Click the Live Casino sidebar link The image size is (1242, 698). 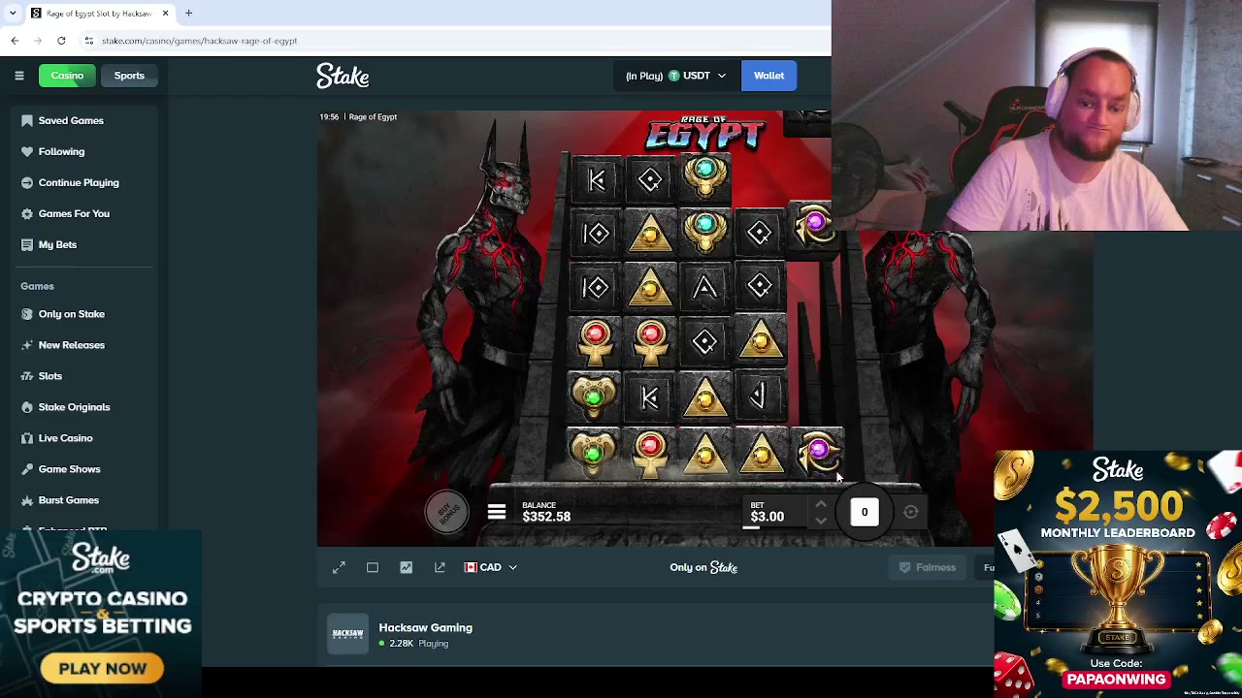[66, 438]
